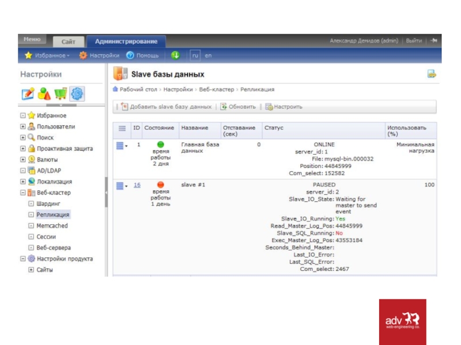Image resolution: width=461 pixels, height=345 pixels.
Task: Click the shopping cart store section icon
Action: click(61, 93)
